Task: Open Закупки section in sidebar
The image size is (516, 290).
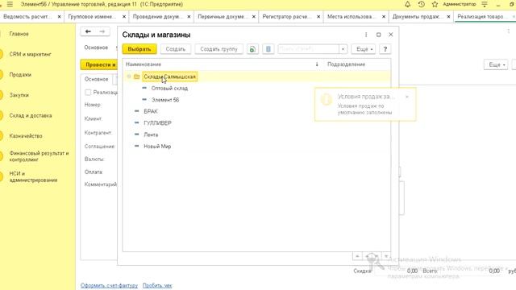Action: pyautogui.click(x=19, y=95)
